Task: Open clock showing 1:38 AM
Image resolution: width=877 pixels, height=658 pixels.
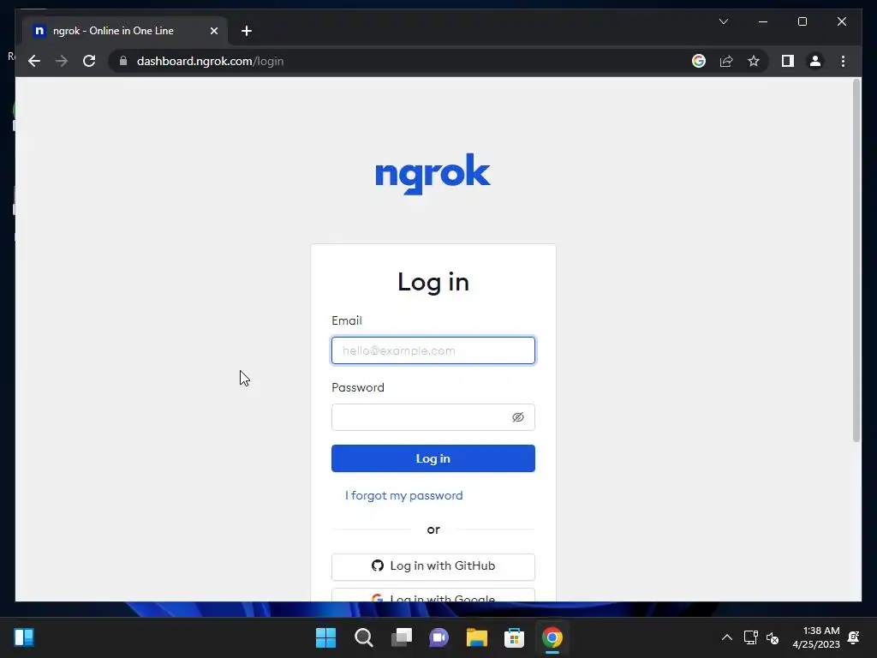Action: [x=816, y=637]
